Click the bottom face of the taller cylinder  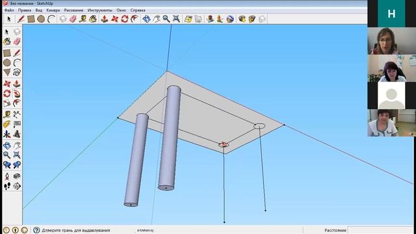pyautogui.click(x=166, y=188)
